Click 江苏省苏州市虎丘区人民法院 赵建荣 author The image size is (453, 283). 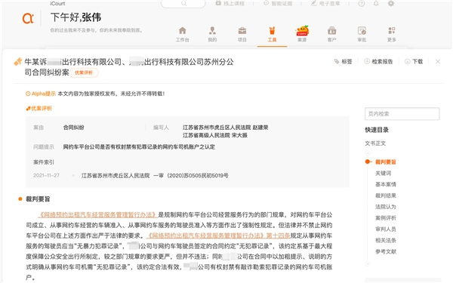click(225, 128)
